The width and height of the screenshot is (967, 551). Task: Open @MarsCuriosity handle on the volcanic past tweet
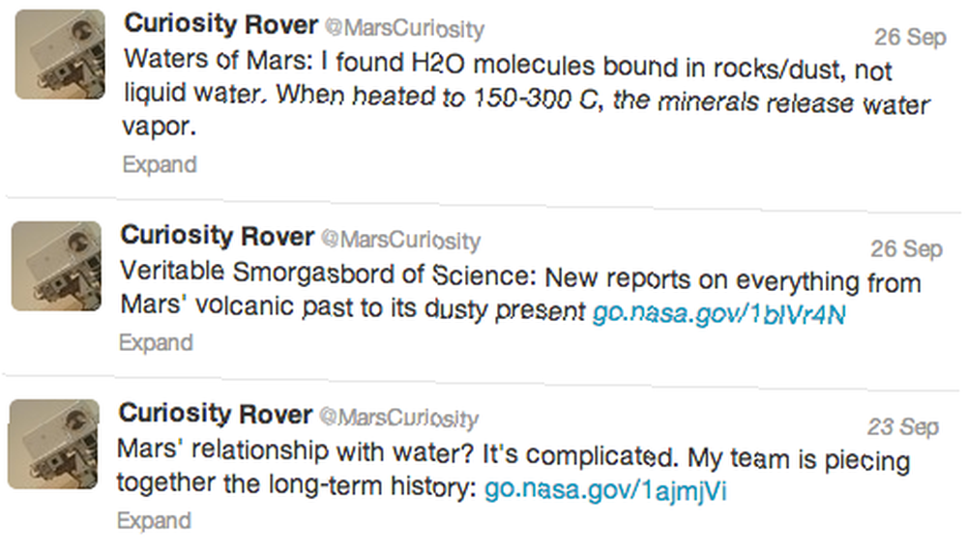tap(401, 240)
